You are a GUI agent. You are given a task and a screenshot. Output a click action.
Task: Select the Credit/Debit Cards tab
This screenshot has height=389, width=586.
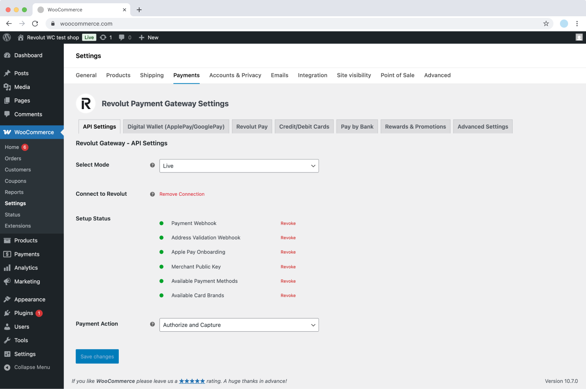(x=304, y=127)
